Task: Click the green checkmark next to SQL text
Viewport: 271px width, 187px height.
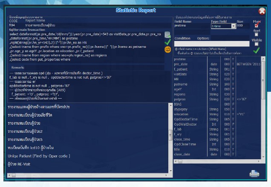Action: coord(167,43)
